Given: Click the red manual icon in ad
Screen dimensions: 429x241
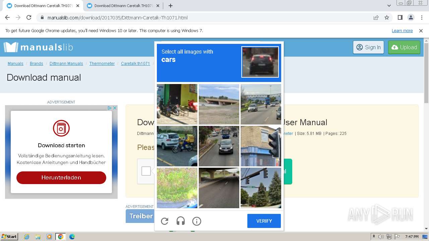Looking at the screenshot, I should tap(61, 128).
